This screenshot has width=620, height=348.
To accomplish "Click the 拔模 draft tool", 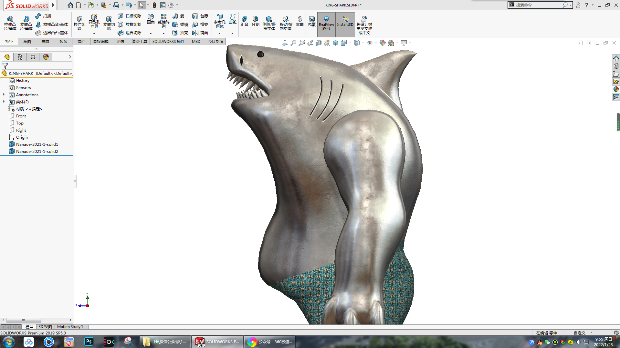I will tap(180, 24).
